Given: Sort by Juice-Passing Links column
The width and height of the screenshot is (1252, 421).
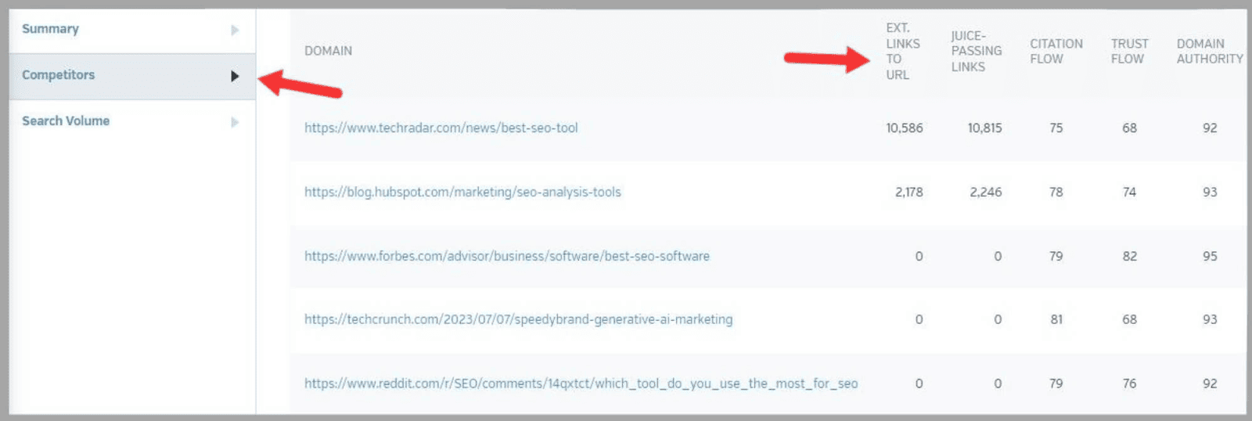Looking at the screenshot, I should point(976,52).
